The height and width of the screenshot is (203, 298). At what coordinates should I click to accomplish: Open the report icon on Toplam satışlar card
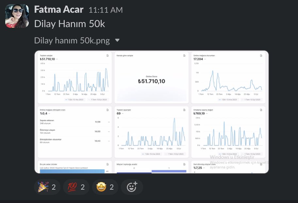click(107, 56)
